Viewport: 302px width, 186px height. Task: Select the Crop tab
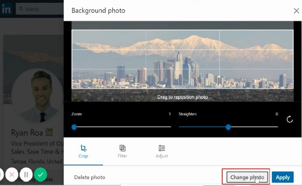click(83, 151)
